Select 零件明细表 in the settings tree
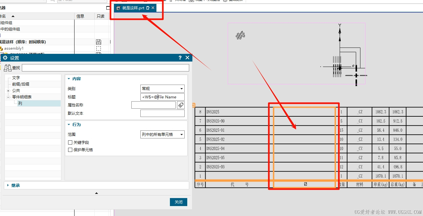423x216 pixels. pyautogui.click(x=22, y=97)
